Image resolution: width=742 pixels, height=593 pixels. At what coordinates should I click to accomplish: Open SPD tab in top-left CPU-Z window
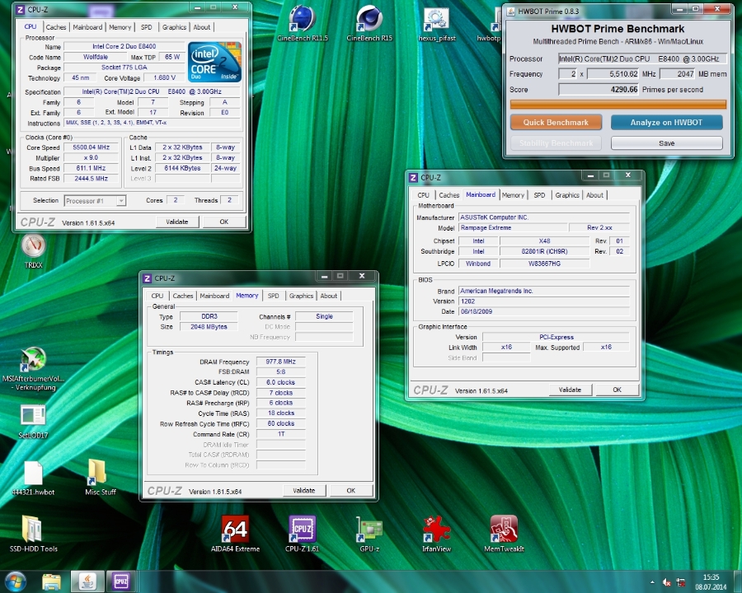tap(146, 27)
